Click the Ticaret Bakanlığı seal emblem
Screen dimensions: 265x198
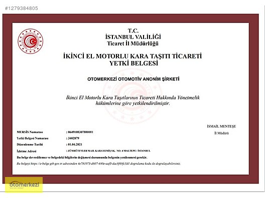tap(31, 41)
